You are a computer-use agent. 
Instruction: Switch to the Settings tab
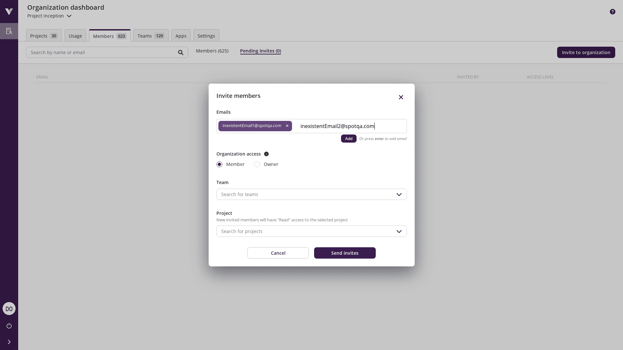point(206,36)
